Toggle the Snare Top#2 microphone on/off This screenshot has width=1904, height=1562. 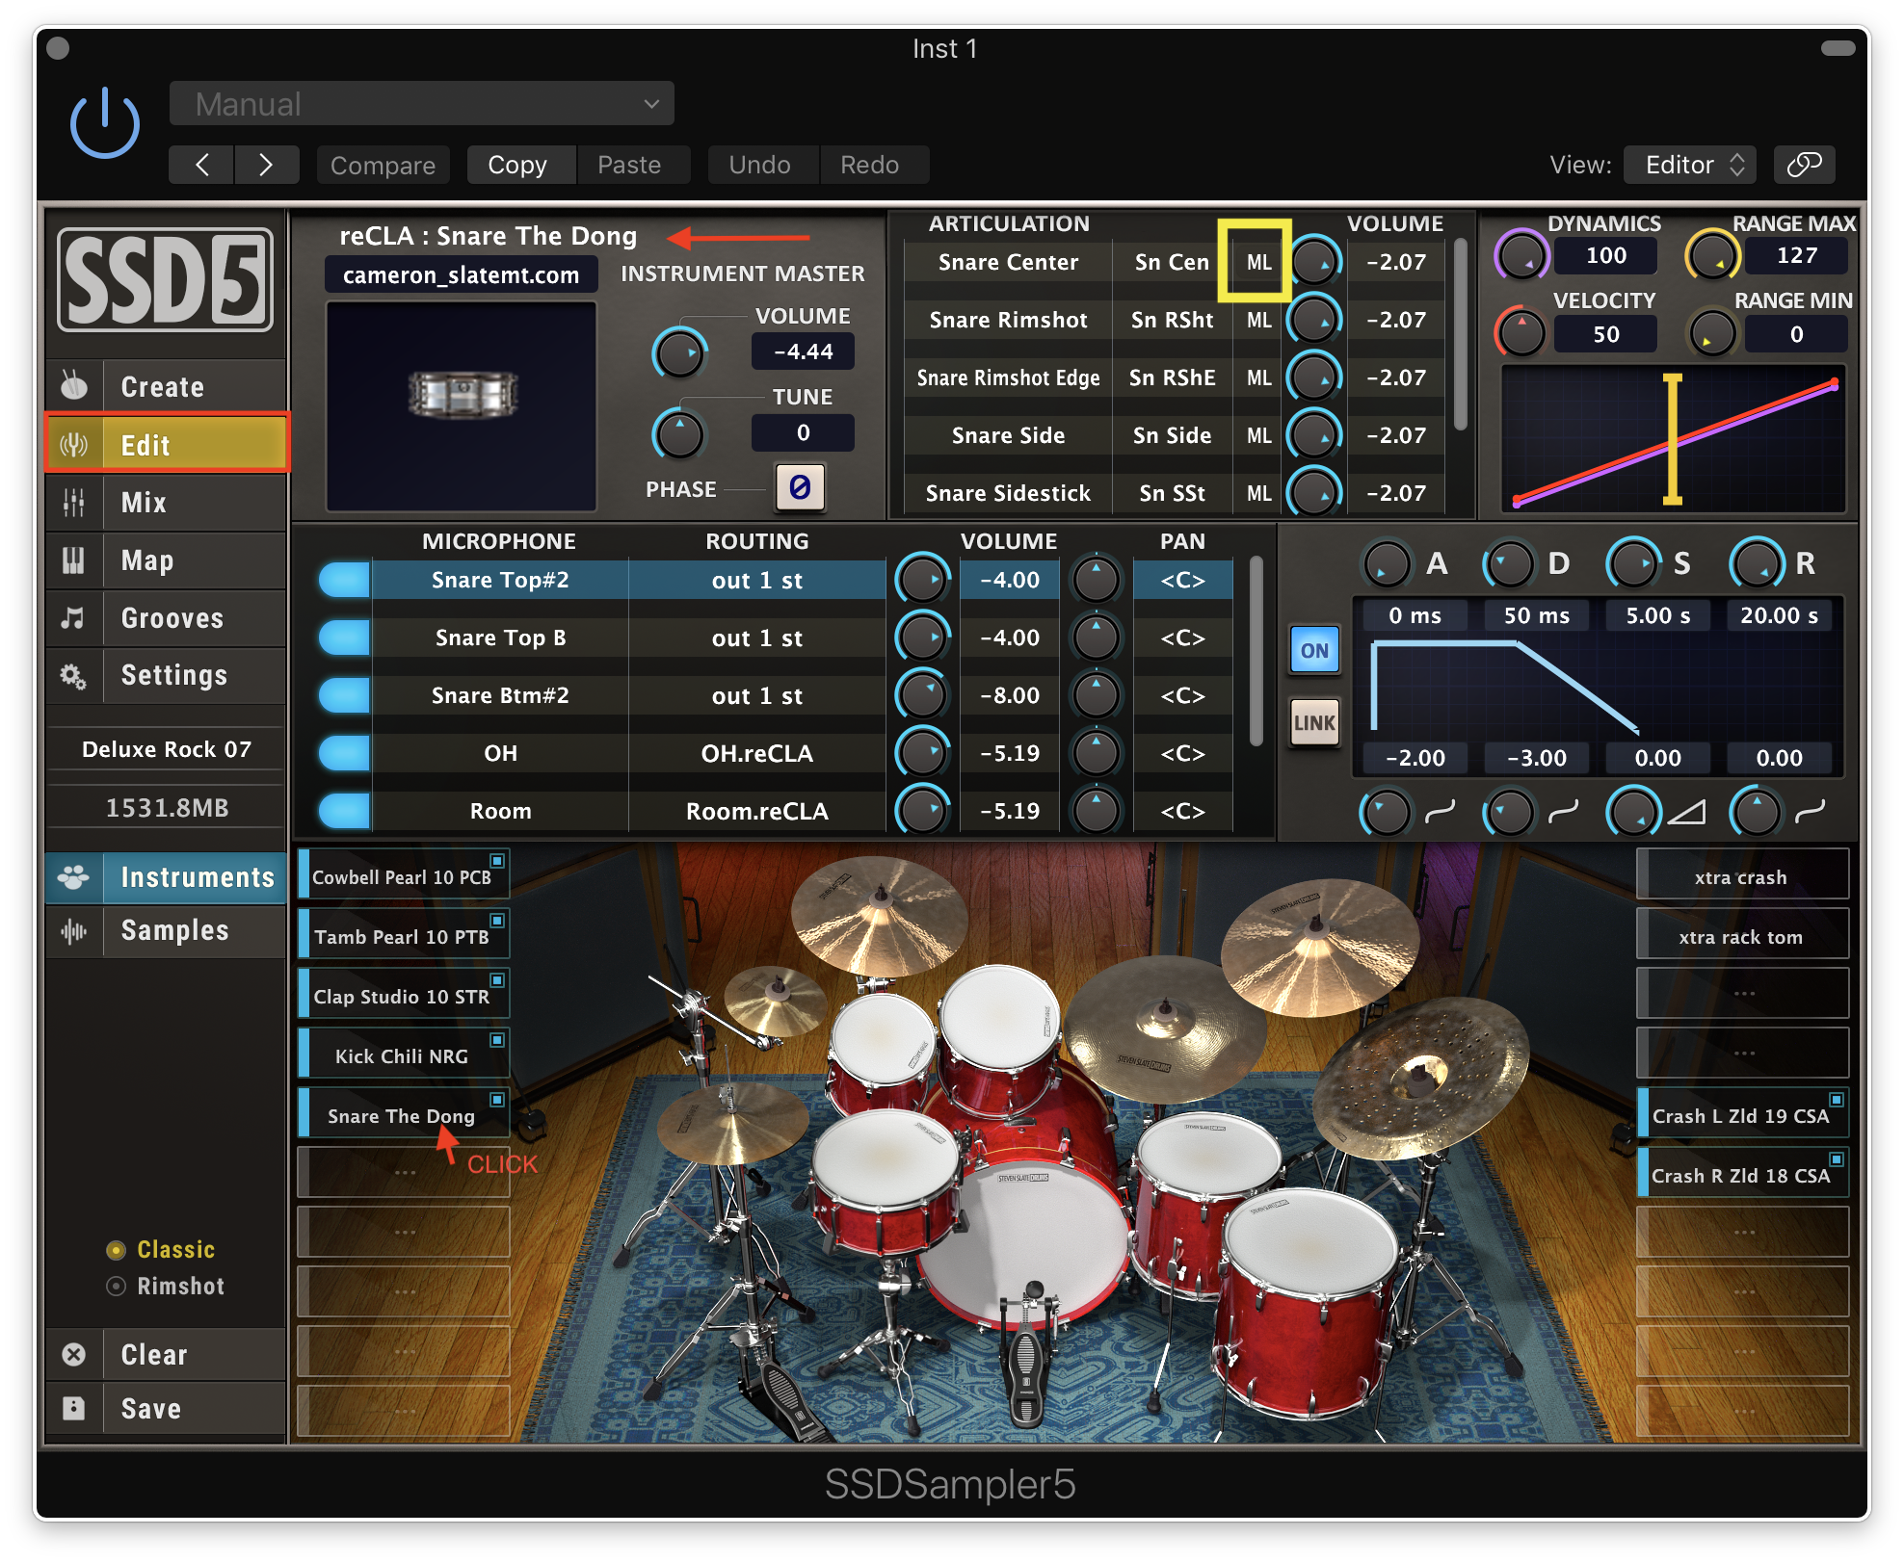click(343, 580)
